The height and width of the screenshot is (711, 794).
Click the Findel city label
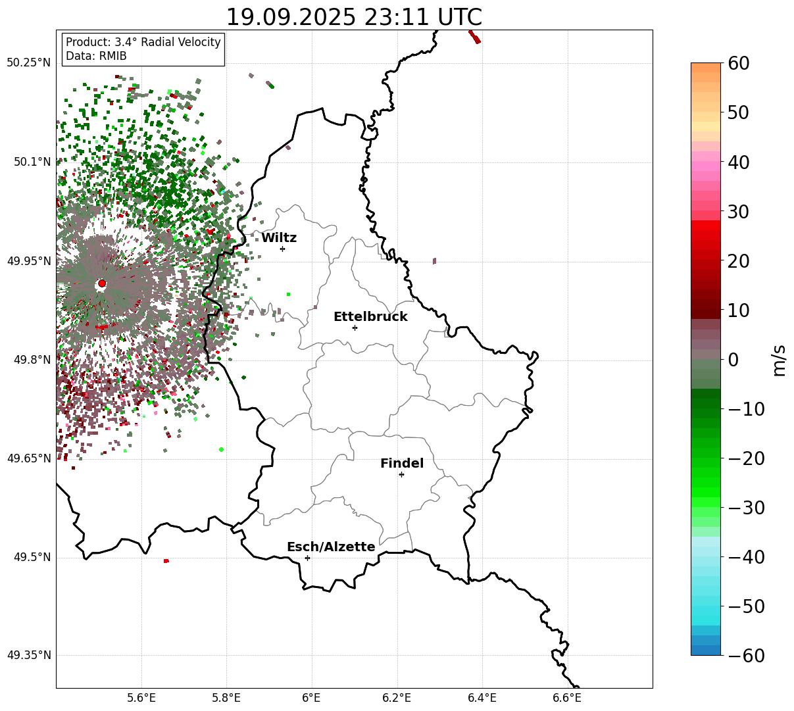402,464
